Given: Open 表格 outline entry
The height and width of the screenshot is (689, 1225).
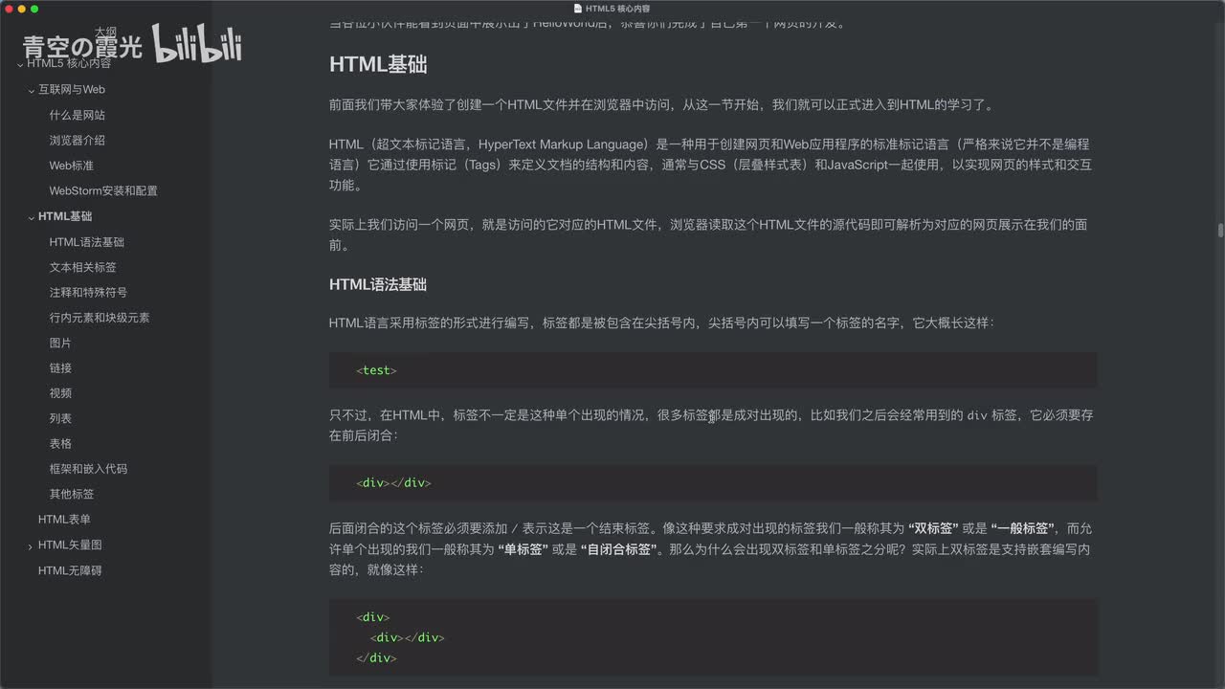Looking at the screenshot, I should coord(60,443).
